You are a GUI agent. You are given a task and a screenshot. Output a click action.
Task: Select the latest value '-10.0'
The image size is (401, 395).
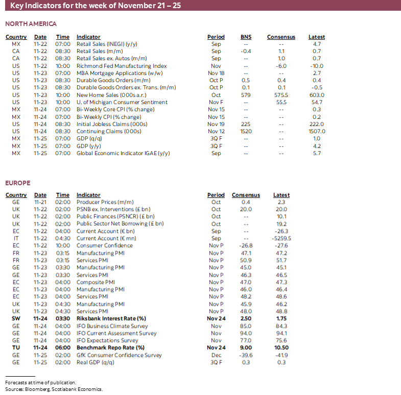(x=317, y=66)
